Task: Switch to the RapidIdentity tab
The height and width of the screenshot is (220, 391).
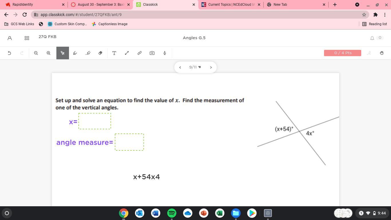Action: click(34, 5)
